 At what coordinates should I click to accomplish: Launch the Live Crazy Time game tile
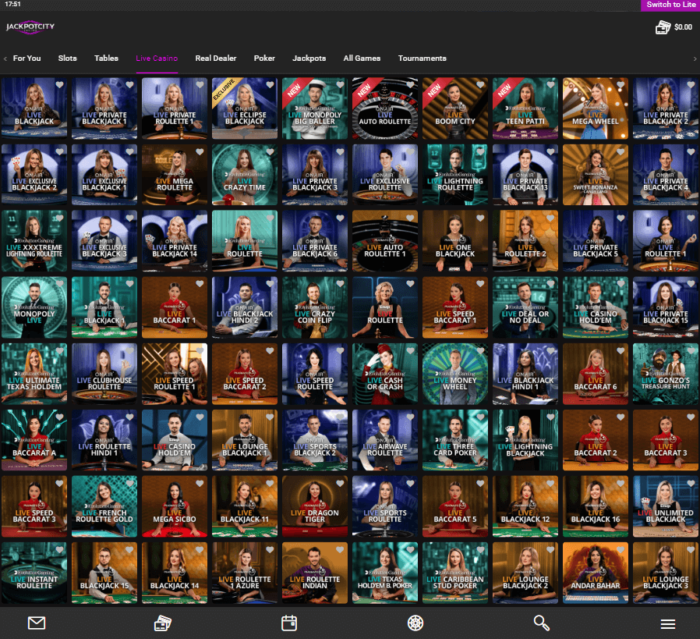[x=245, y=175]
